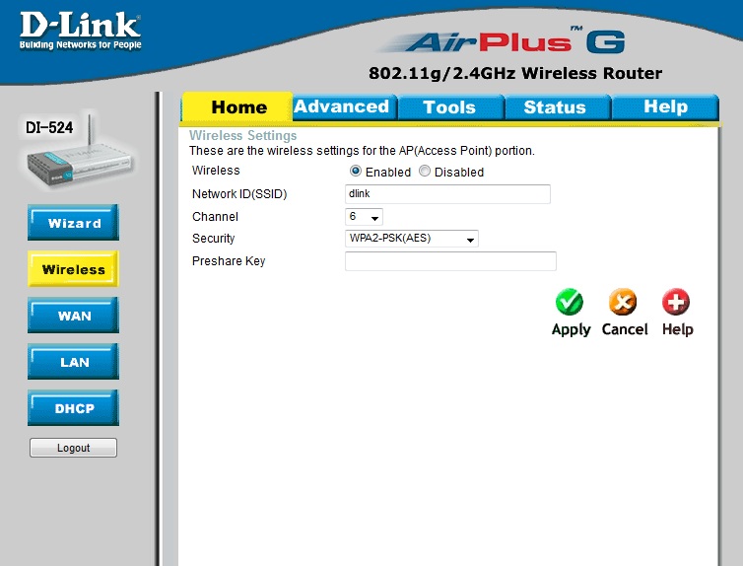The width and height of the screenshot is (743, 566).
Task: Click the green Apply checkmark icon
Action: click(570, 302)
